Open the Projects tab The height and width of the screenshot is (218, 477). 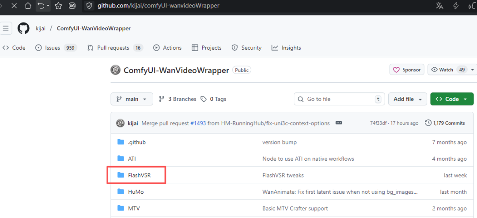[x=207, y=48]
